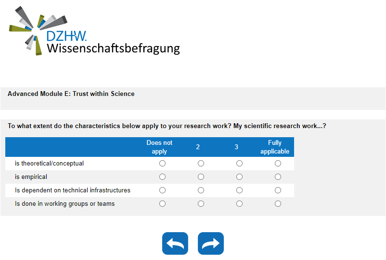Image resolution: width=386 pixels, height=260 pixels.
Task: Select 'Does not apply' for is empirical
Action: coord(162,177)
